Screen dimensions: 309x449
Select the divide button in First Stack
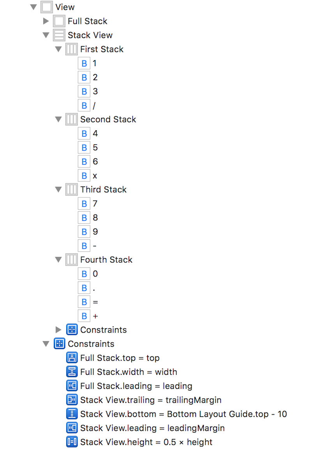pyautogui.click(x=94, y=105)
